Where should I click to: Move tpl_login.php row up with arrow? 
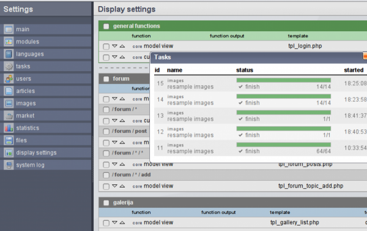click(122, 46)
